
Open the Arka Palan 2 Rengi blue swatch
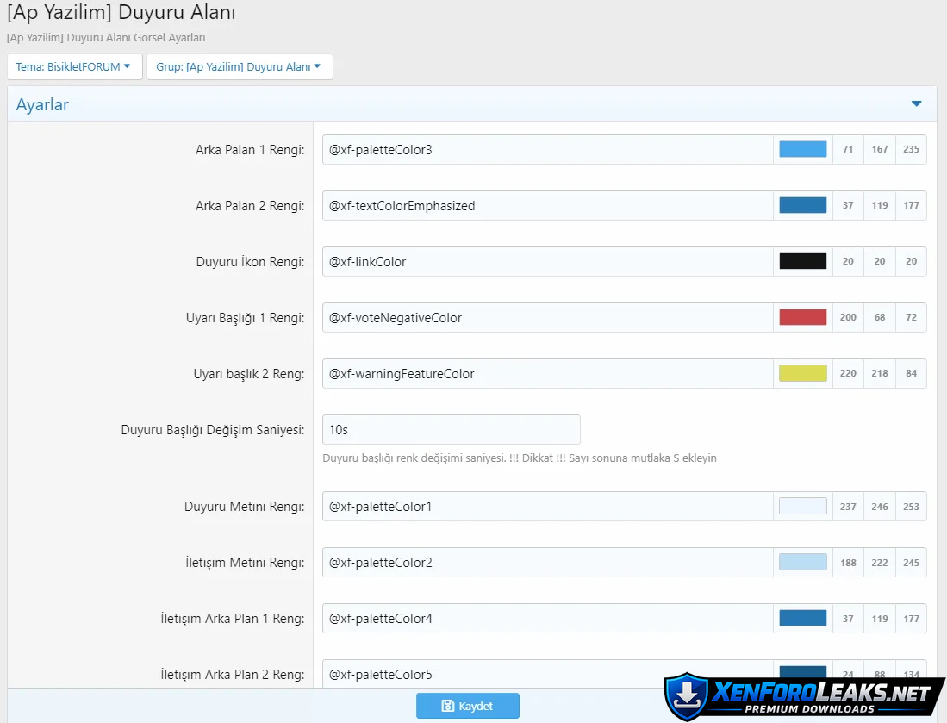tap(802, 205)
